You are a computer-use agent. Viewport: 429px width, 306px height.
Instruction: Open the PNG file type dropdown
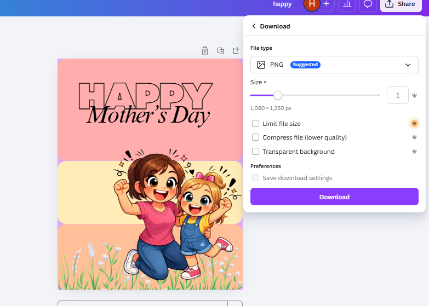334,65
